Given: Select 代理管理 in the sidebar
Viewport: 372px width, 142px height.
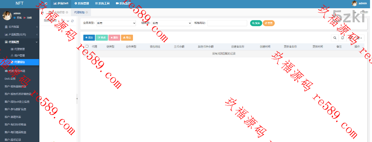Looking at the screenshot, I should point(20,49).
